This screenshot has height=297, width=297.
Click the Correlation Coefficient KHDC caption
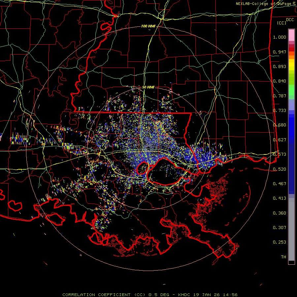150,295
